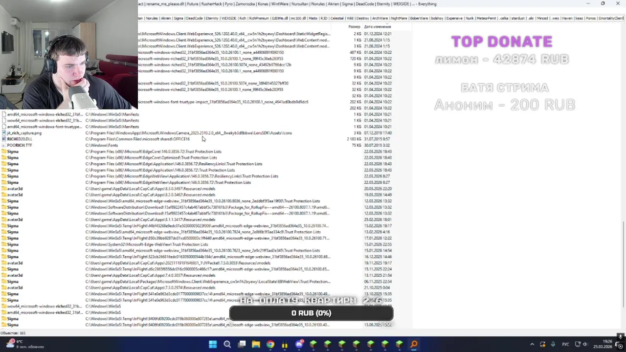The width and height of the screenshot is (626, 352).
Task: Select the RICHED20.DLL file name
Action: (20, 139)
